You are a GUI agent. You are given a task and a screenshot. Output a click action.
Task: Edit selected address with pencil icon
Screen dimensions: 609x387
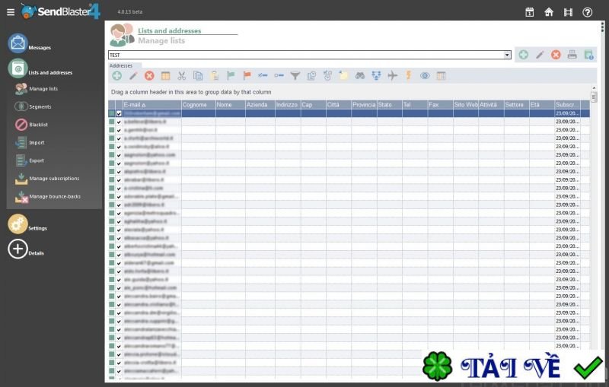pyautogui.click(x=133, y=75)
